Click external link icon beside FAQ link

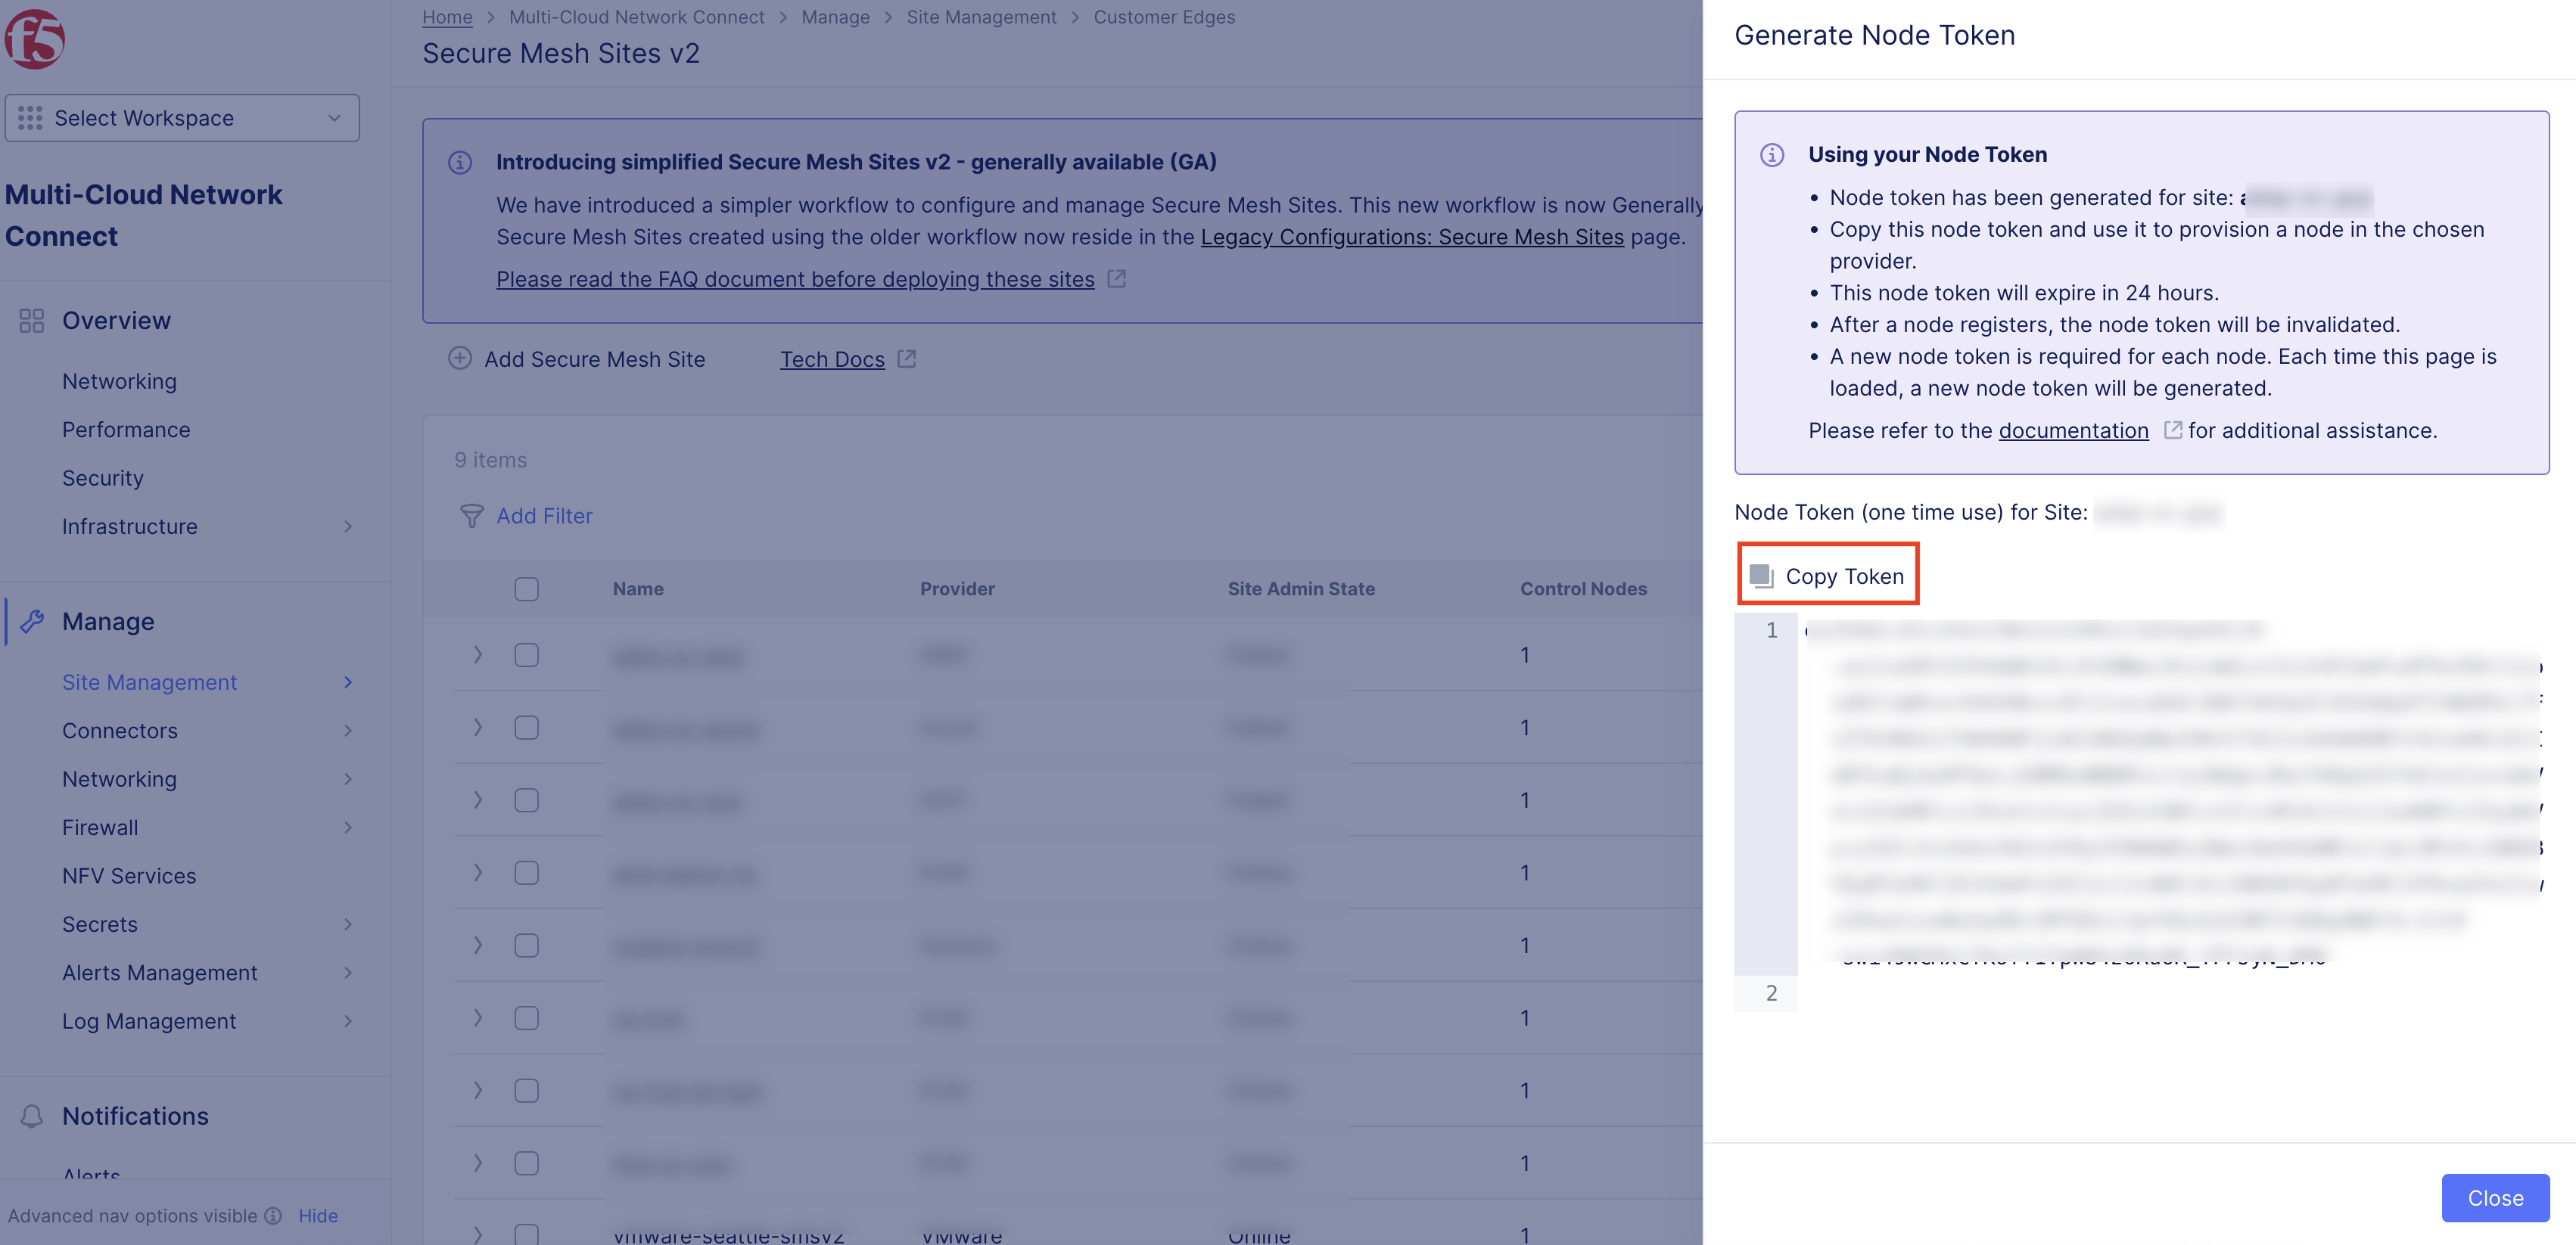pyautogui.click(x=1117, y=279)
